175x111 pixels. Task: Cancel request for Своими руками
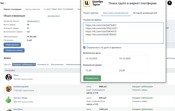(x=140, y=90)
